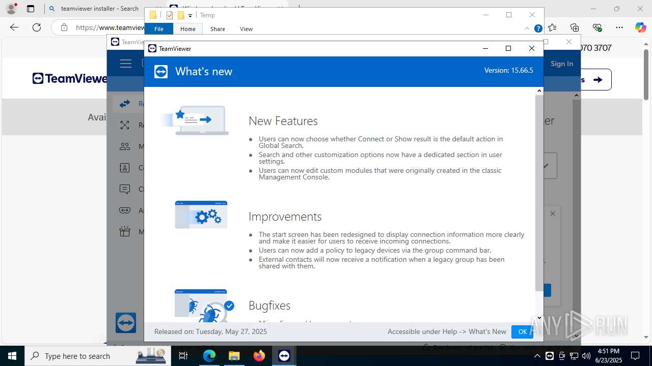Click the scroll up arrow in What's new dialog
652x366 pixels.
pos(539,91)
